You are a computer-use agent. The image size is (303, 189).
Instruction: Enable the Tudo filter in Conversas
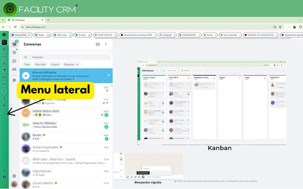27,64
